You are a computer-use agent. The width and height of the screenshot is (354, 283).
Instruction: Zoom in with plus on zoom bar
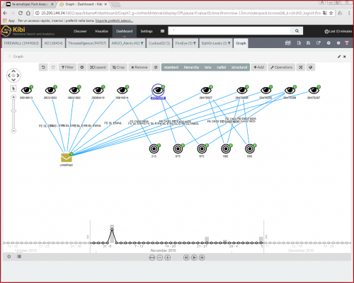(x=13, y=97)
